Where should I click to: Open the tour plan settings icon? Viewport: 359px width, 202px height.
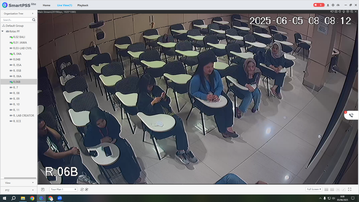(x=86, y=190)
